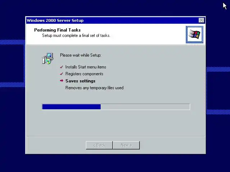Click the red arrow beside Saves settings
The image size is (230, 172).
coord(61,81)
